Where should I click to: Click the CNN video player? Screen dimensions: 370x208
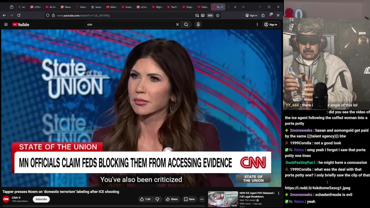coord(141,108)
